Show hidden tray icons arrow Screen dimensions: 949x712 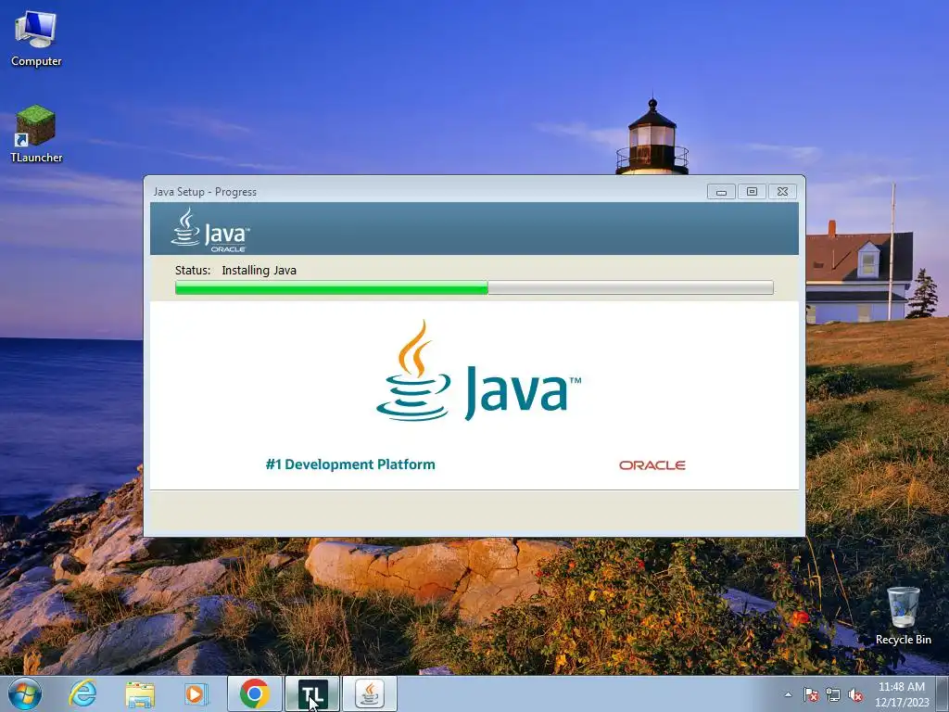pyautogui.click(x=788, y=694)
